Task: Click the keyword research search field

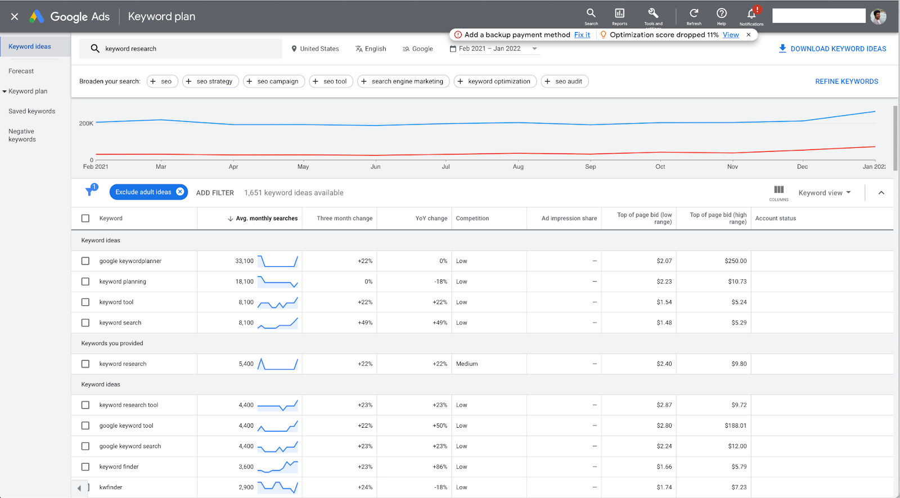Action: pos(181,49)
